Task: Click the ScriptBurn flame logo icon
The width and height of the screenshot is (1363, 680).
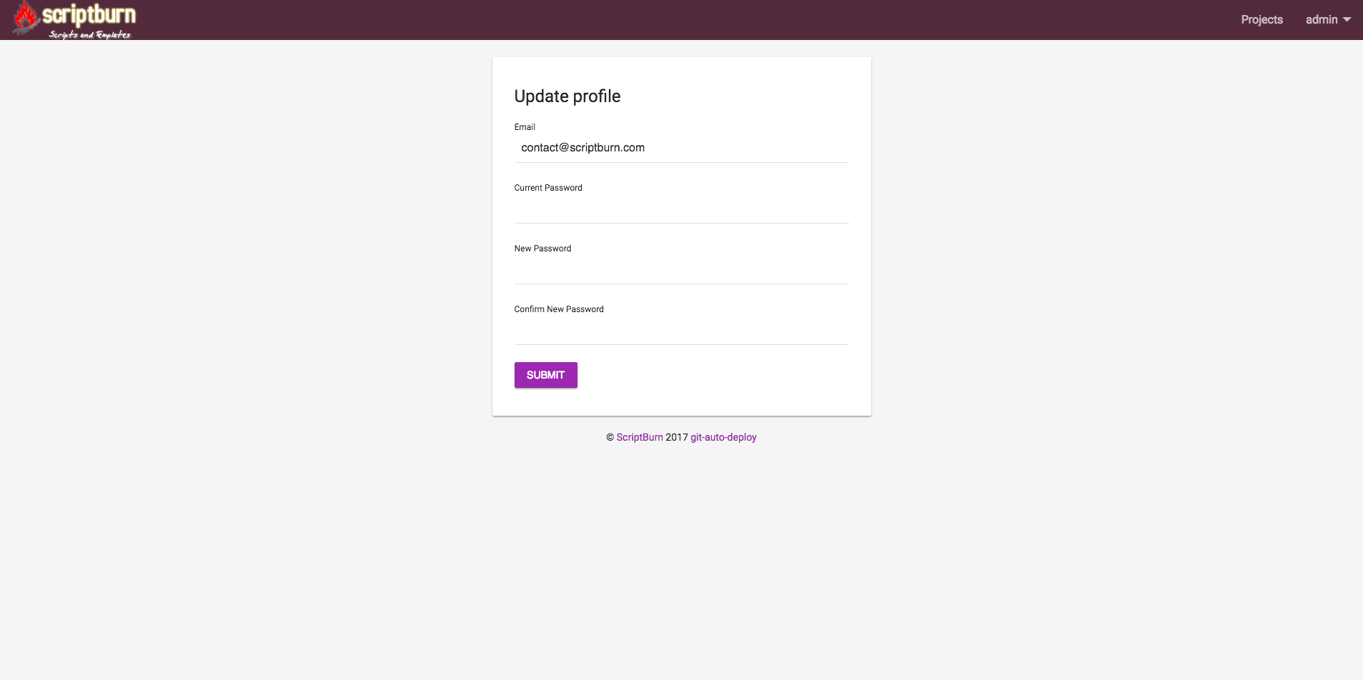Action: (x=26, y=17)
